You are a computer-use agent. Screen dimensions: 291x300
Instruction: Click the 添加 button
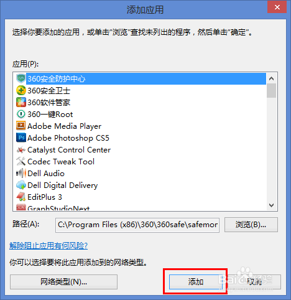coord(195,282)
